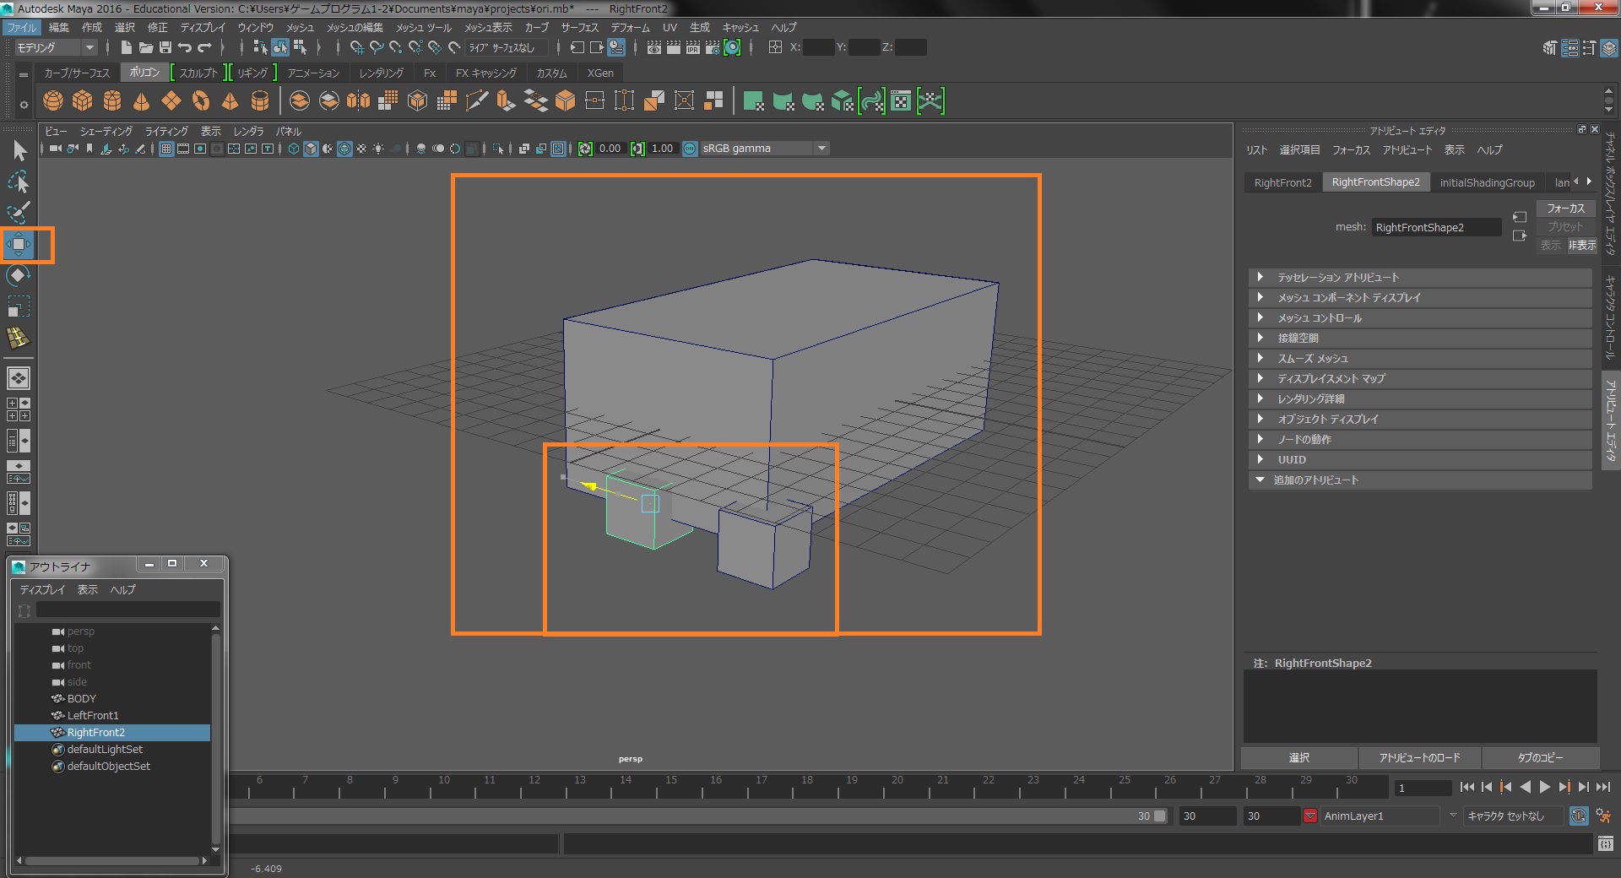Open the Script Editor icon
This screenshot has height=878, width=1621.
point(1605,843)
